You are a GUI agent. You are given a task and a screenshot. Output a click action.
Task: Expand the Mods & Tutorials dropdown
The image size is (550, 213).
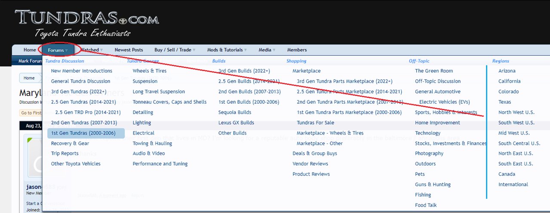227,50
